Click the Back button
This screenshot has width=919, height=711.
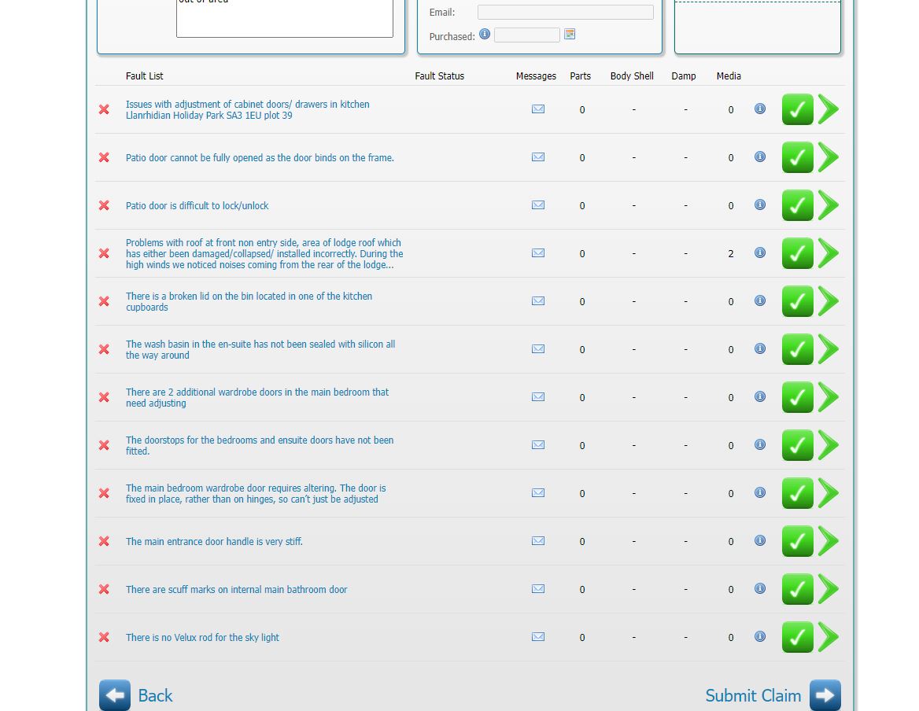click(x=135, y=695)
